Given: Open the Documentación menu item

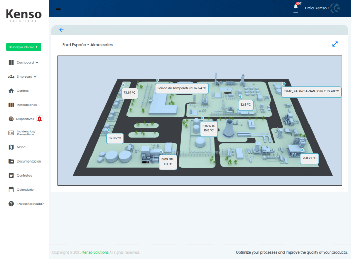Looking at the screenshot, I should (29, 161).
